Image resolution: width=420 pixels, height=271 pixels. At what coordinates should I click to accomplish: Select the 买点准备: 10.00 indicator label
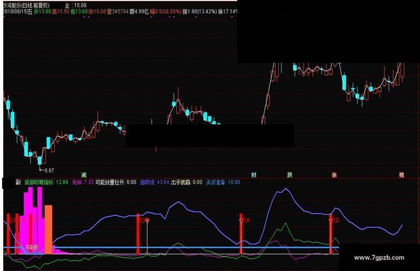tap(223, 183)
